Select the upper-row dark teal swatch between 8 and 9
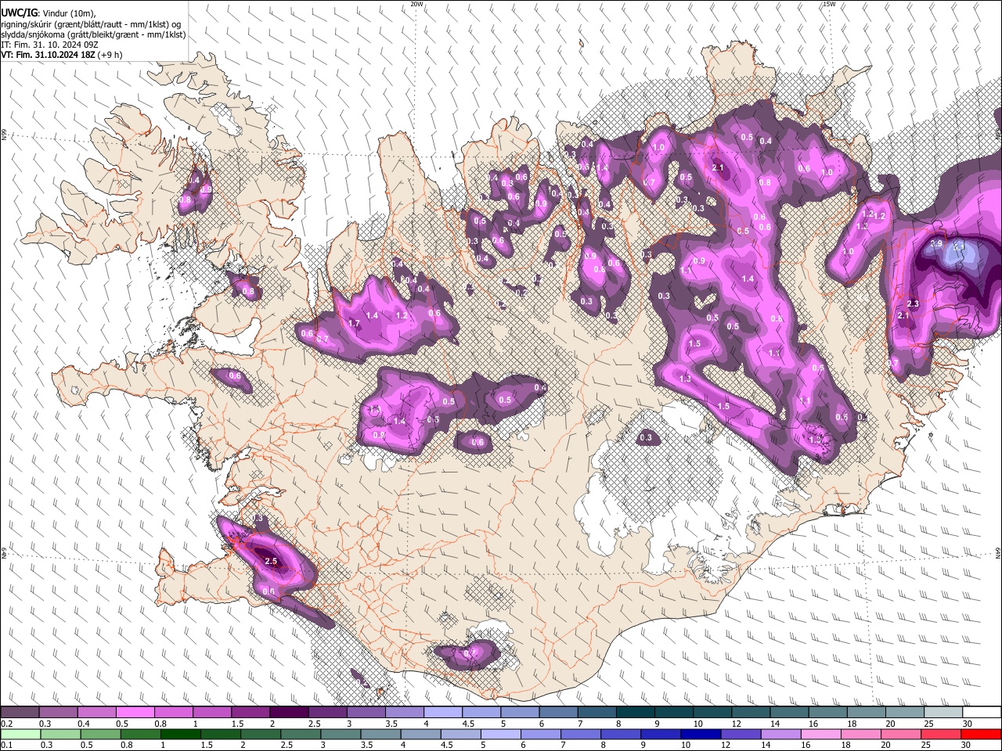Viewport: 1002px width, 751px height. click(635, 713)
